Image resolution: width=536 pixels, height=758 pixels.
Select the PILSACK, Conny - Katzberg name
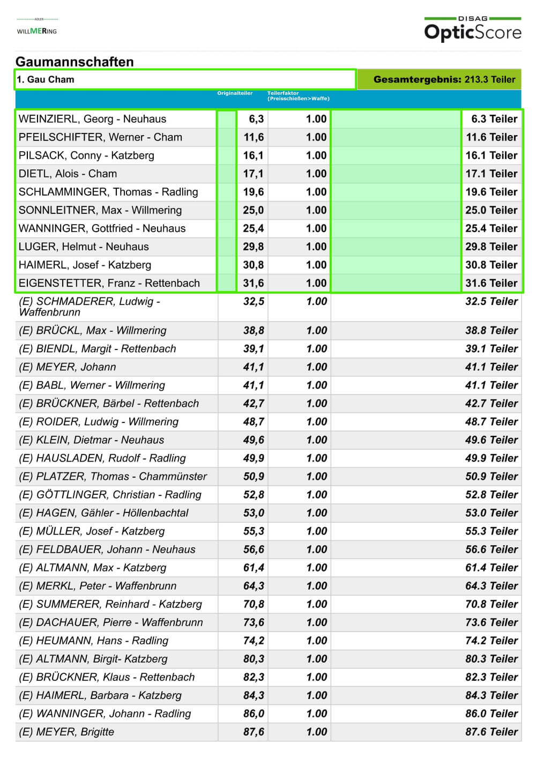pyautogui.click(x=86, y=155)
